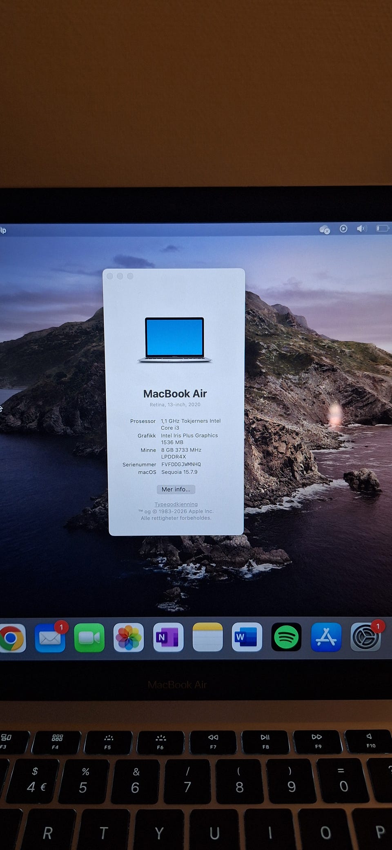Click the "Retina, 13-inch, 2020" subtitle
Screen dimensions: 392x850
175,404
